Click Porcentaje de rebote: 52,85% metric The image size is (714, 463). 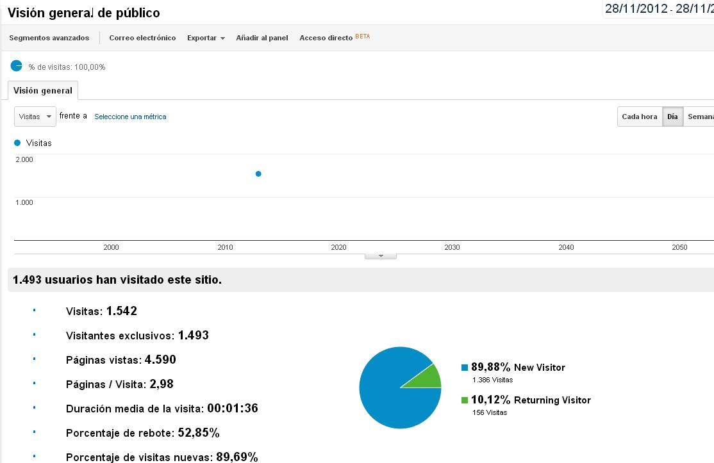coord(143,433)
